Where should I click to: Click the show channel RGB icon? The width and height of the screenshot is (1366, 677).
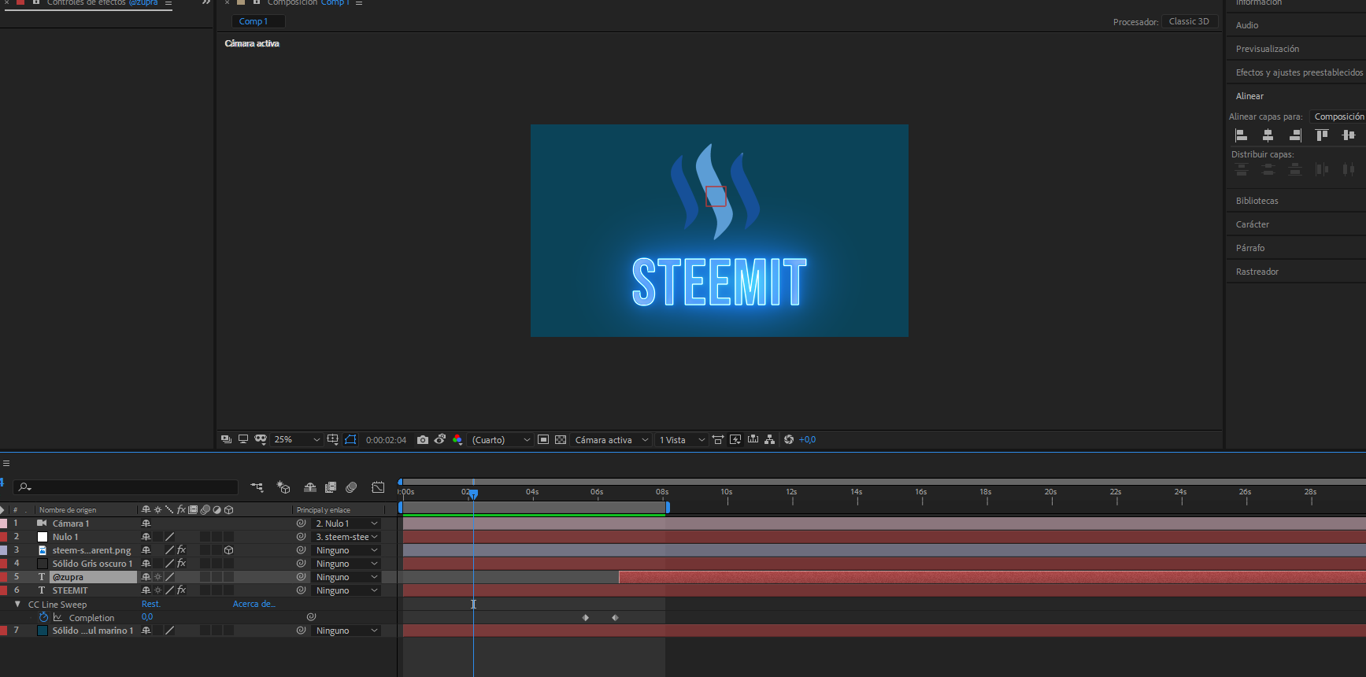[x=457, y=440]
